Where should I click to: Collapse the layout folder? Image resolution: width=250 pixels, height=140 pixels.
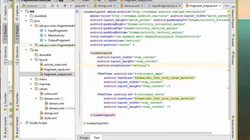(31, 59)
